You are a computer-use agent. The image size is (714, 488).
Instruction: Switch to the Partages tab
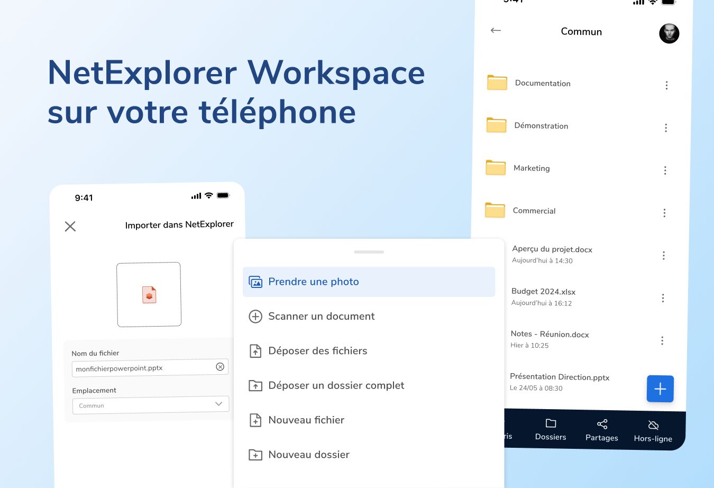pos(602,430)
